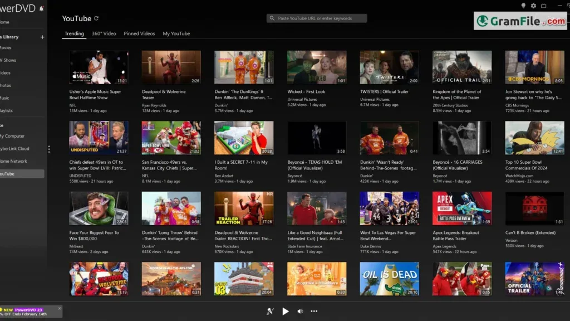The height and width of the screenshot is (321, 570).
Task: Open sidebar resize handle dots
Action: click(49, 149)
